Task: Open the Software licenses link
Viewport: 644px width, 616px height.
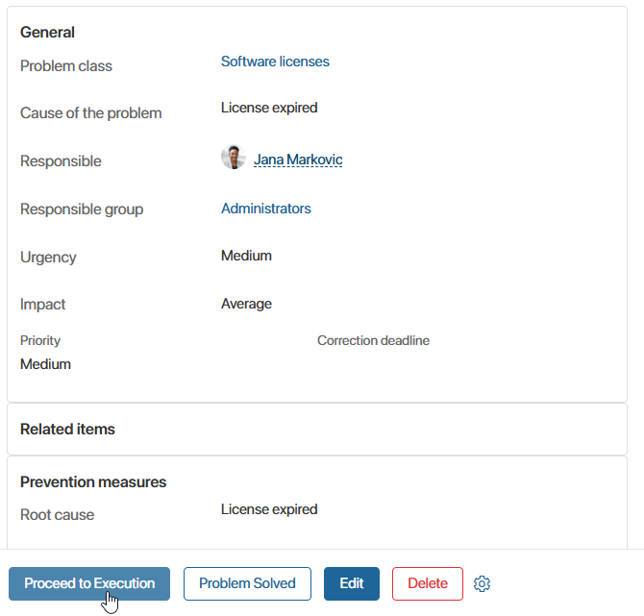Action: click(275, 62)
